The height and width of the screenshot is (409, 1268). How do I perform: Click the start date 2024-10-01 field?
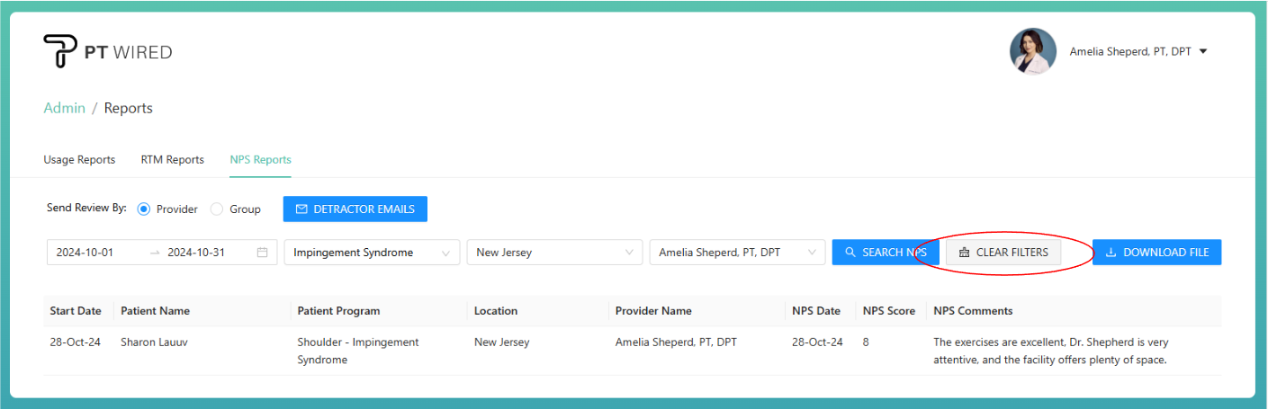point(85,253)
